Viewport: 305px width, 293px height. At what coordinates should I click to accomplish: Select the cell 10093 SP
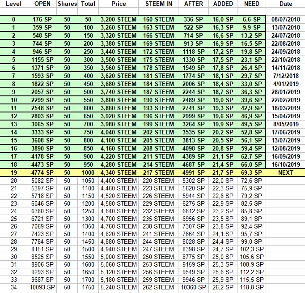(42, 287)
